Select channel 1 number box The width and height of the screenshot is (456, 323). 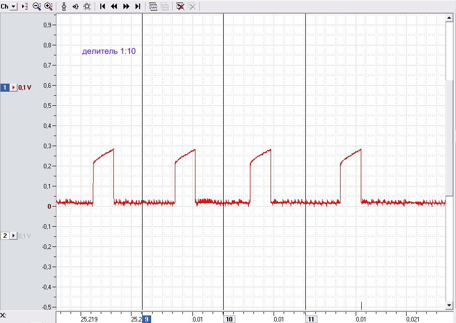point(5,87)
